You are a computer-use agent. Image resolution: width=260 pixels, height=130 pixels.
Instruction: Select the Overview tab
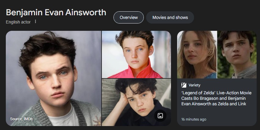click(x=128, y=17)
